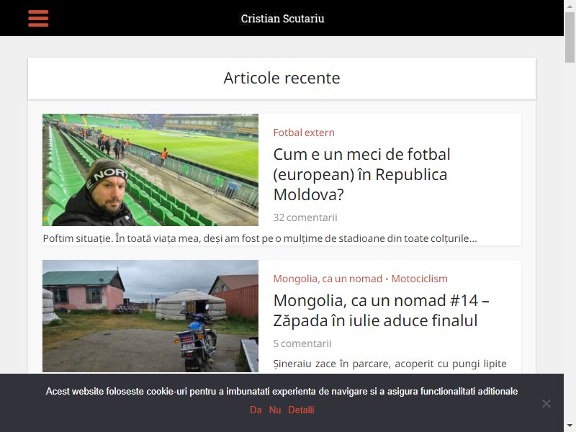Screen dimensions: 576x432
Task: Open Mongolia, ca un nomad #14 article
Action: tap(382, 310)
